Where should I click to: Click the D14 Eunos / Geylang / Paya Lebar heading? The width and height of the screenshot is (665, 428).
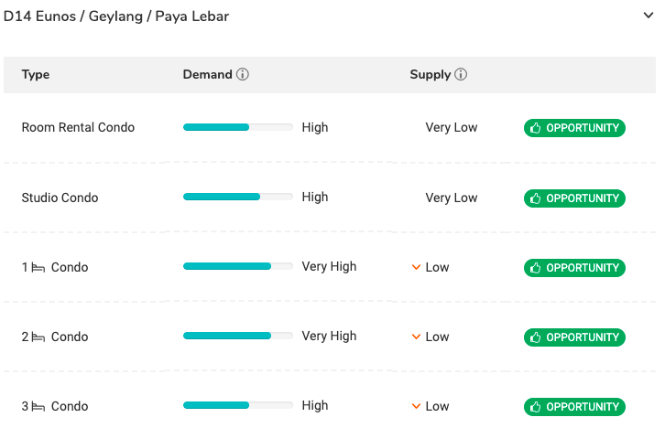(x=116, y=16)
